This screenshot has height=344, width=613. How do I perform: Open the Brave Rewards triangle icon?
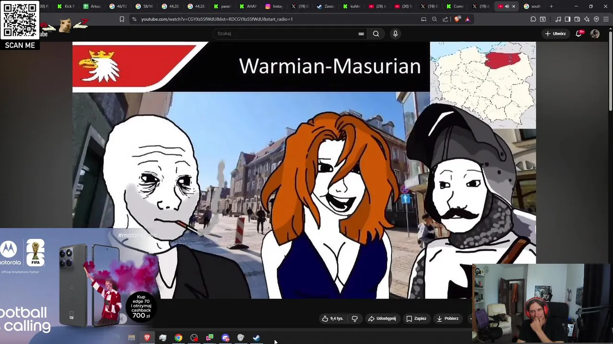click(467, 19)
